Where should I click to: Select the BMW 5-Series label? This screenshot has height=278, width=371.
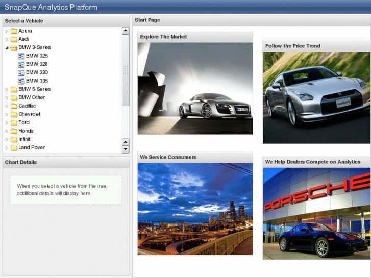(x=35, y=89)
